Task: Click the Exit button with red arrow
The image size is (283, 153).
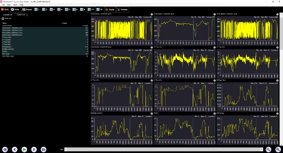Action: click(x=5, y=9)
